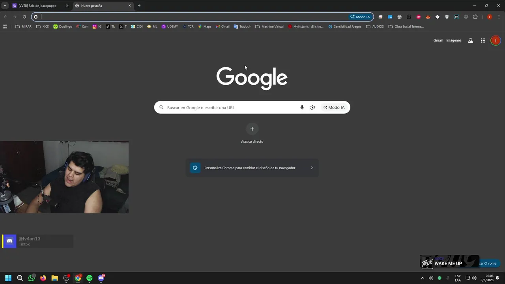The image size is (505, 284).
Task: Show hidden system tray icons chevron
Action: 423,278
